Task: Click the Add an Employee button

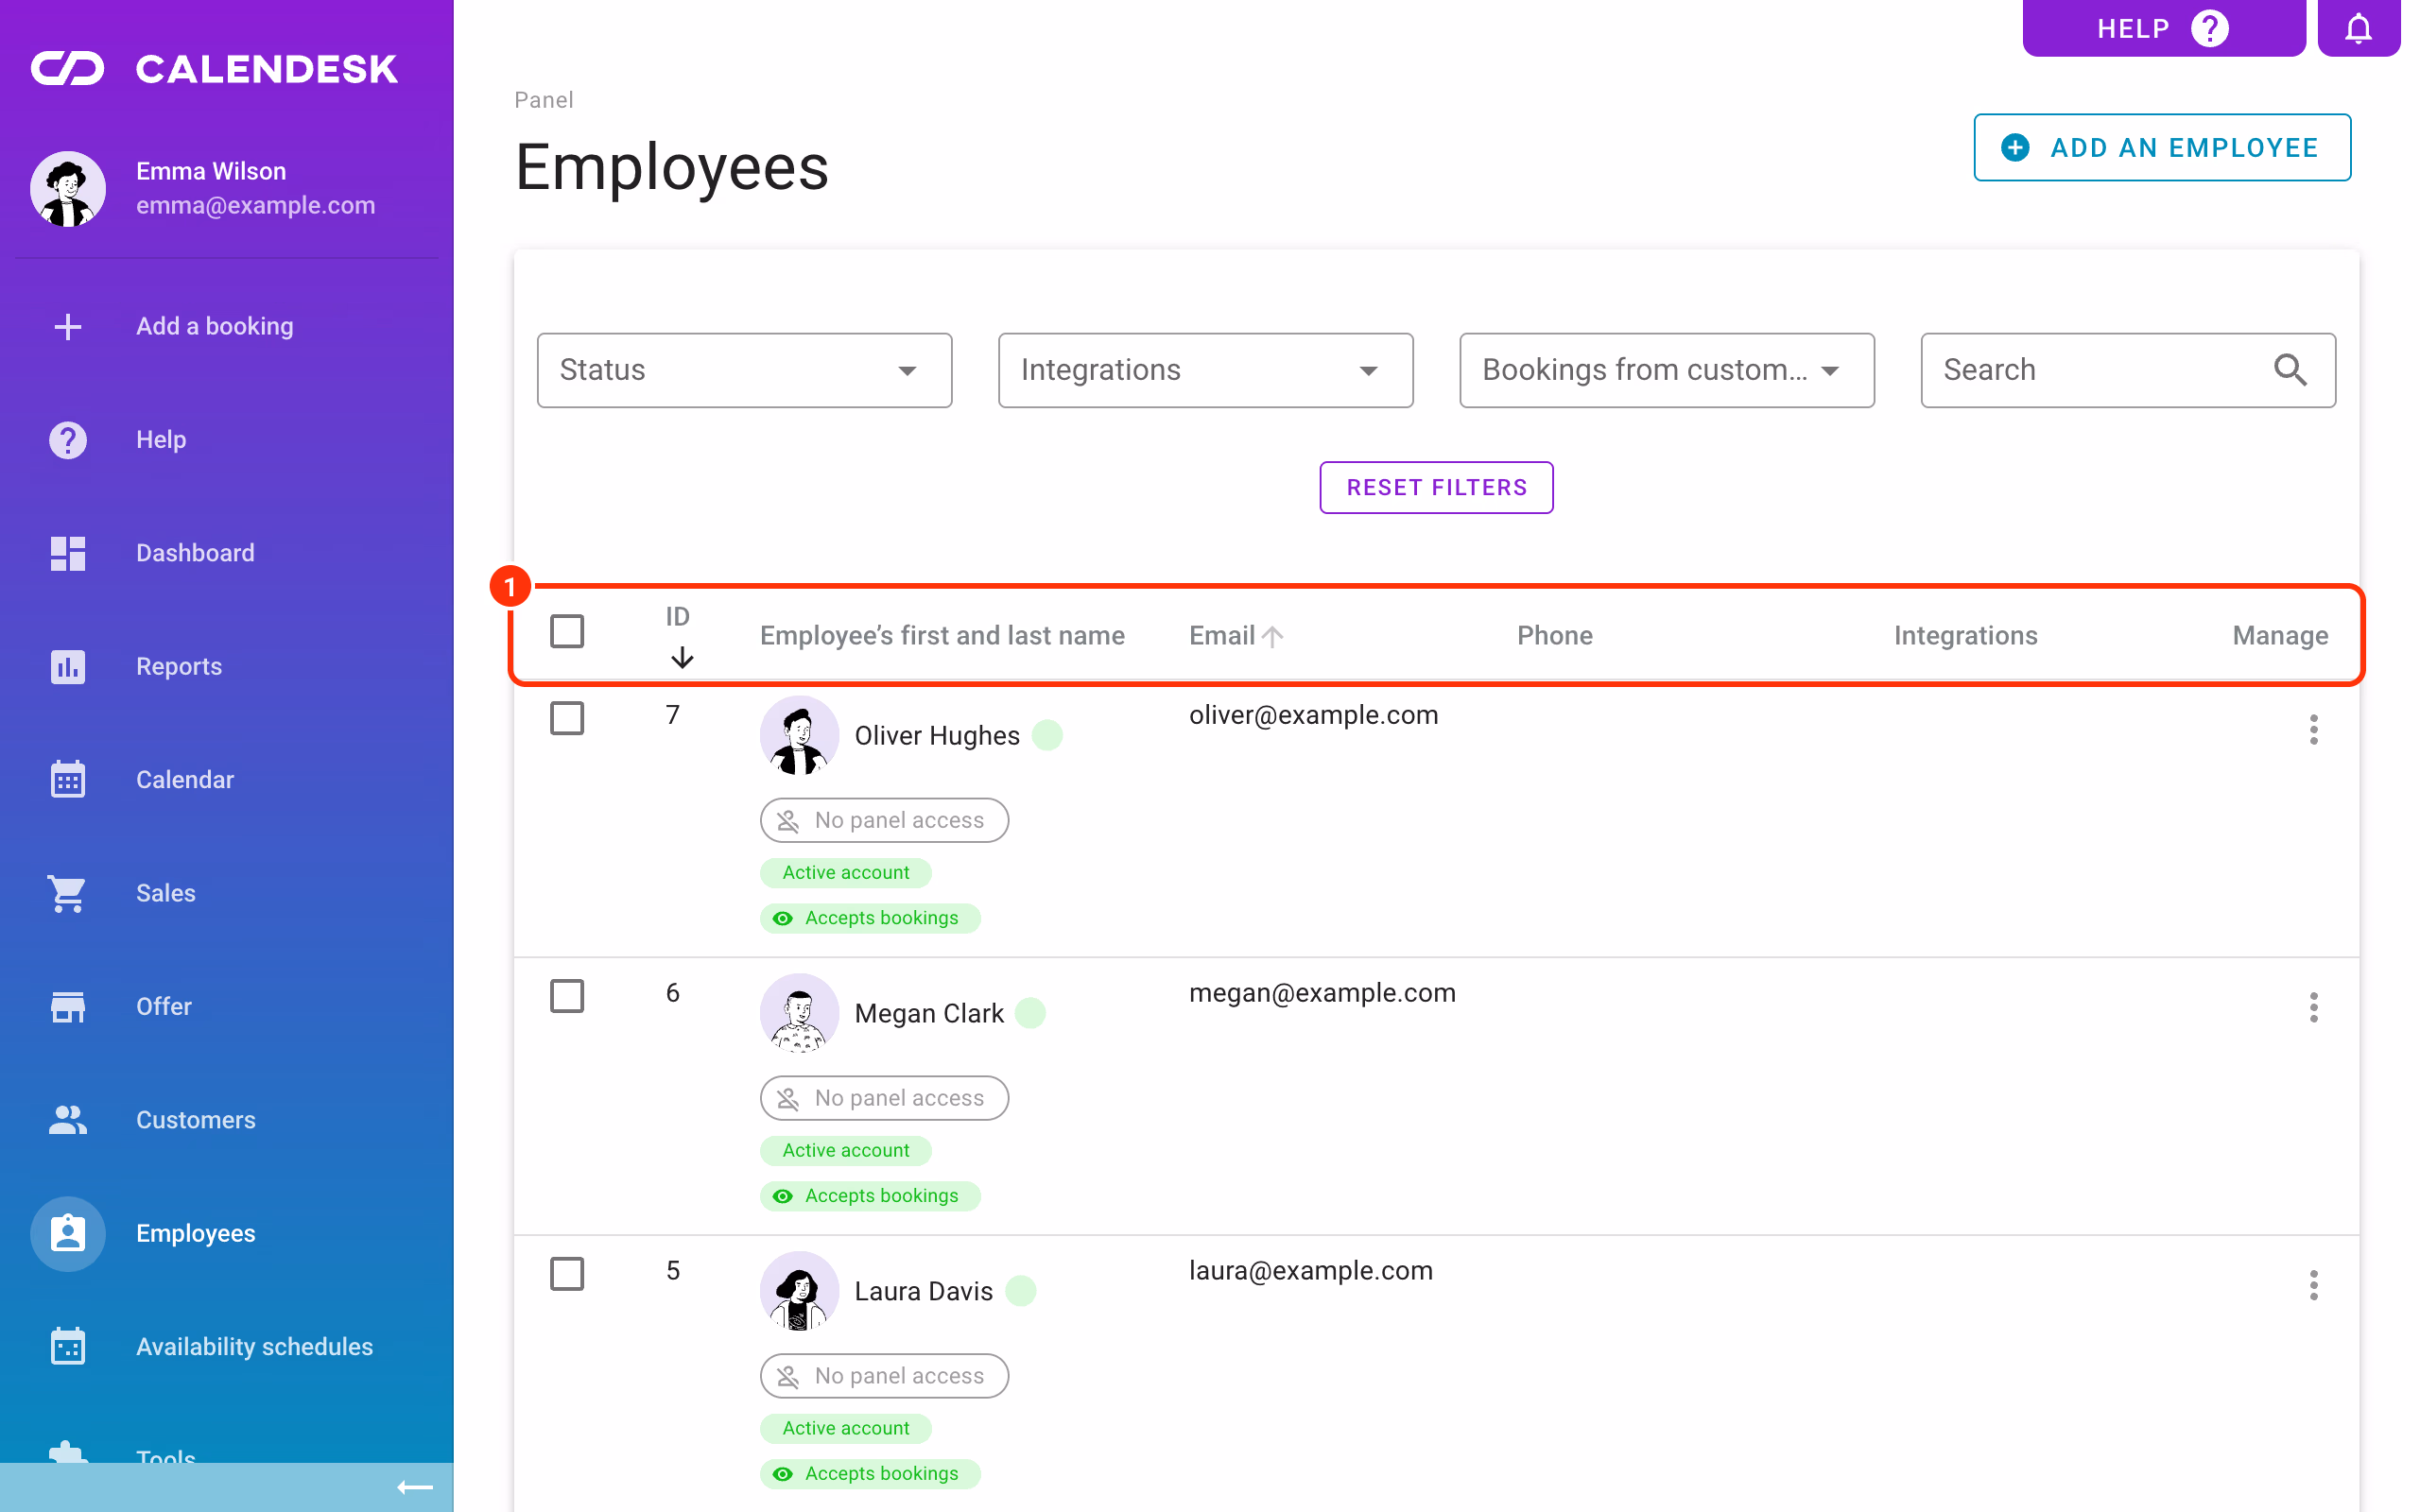Action: [2162, 147]
